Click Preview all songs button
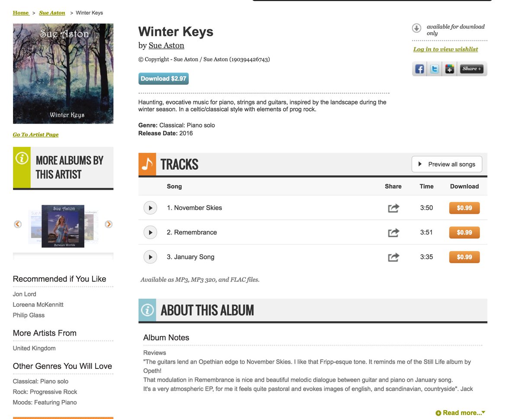The width and height of the screenshot is (519, 419). (447, 164)
